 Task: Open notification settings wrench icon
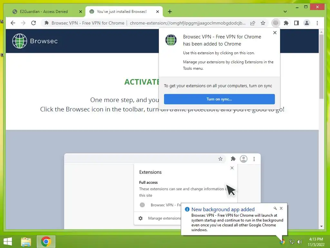click(275, 208)
